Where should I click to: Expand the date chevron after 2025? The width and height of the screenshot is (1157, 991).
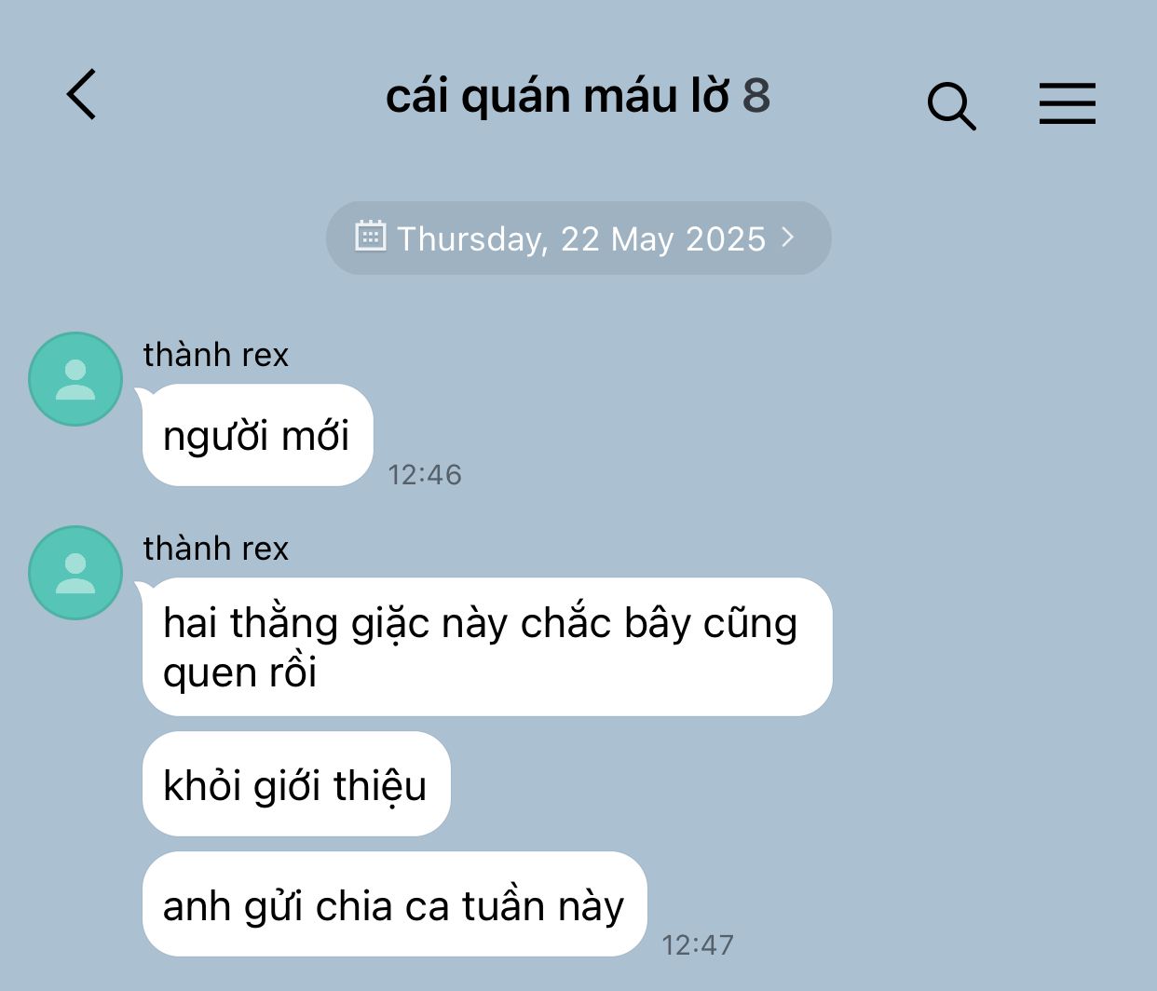pos(788,238)
